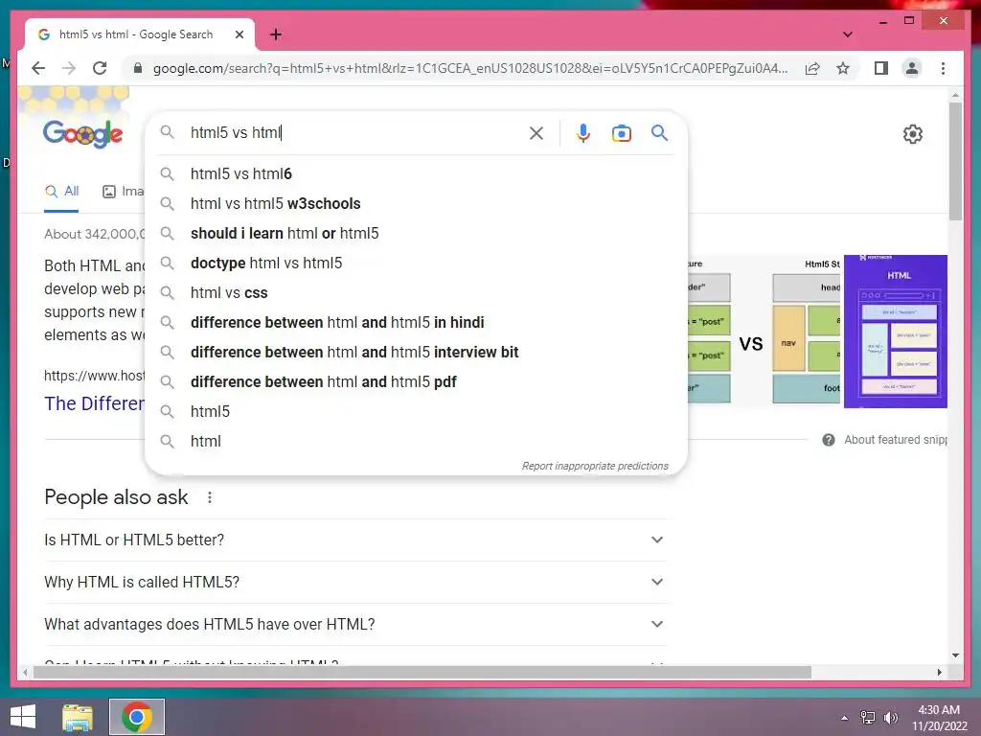Go back with the browser back arrow
This screenshot has width=981, height=736.
click(38, 68)
